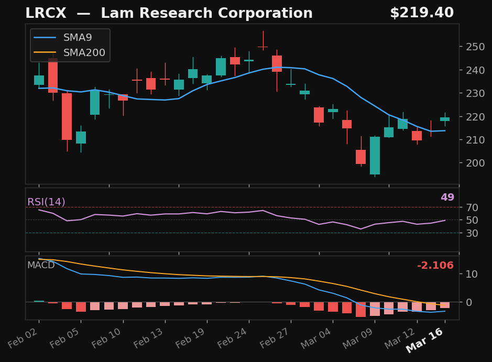Image resolution: width=492 pixels, height=362 pixels.
Task: Click the MACD value -2.106 readout
Action: coord(435,266)
